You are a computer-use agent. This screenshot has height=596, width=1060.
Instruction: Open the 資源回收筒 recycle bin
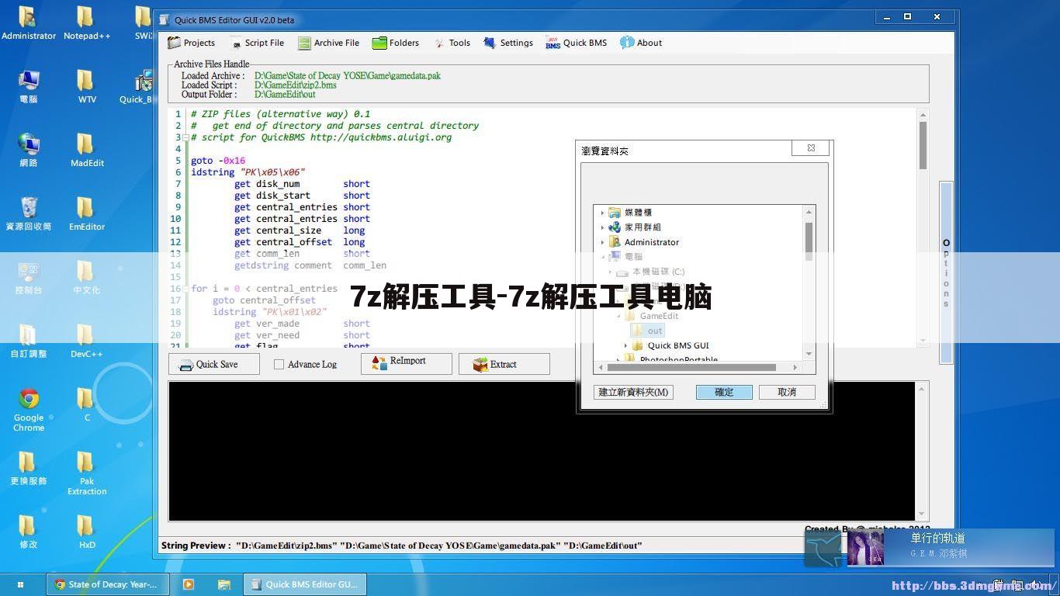[x=29, y=214]
